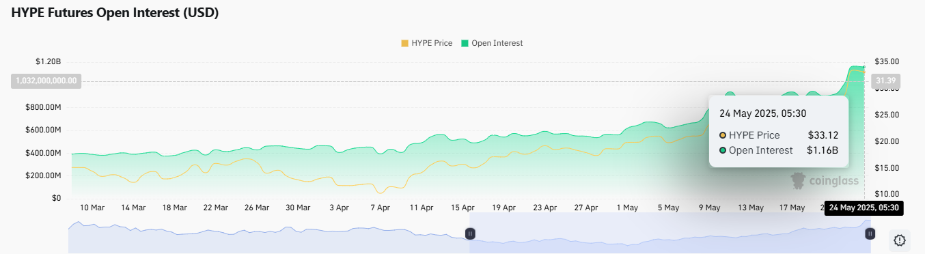Click the selected range in the navigator

pyautogui.click(x=670, y=234)
